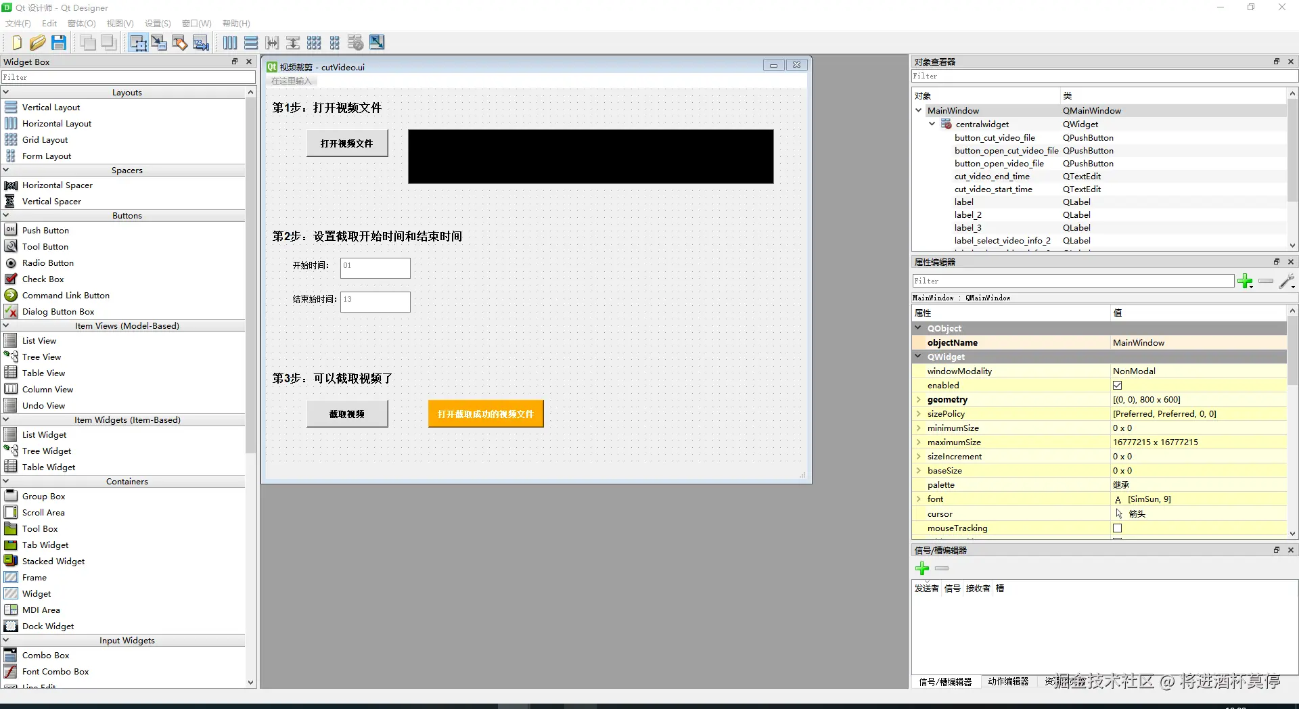Viewport: 1299px width, 709px height.
Task: Add new signal/slot connection with plus
Action: 922,568
